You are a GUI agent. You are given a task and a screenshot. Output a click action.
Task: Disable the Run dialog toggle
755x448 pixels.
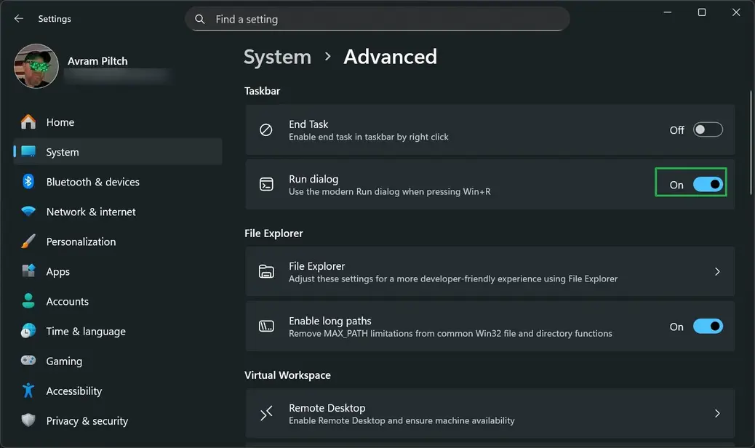pos(706,184)
